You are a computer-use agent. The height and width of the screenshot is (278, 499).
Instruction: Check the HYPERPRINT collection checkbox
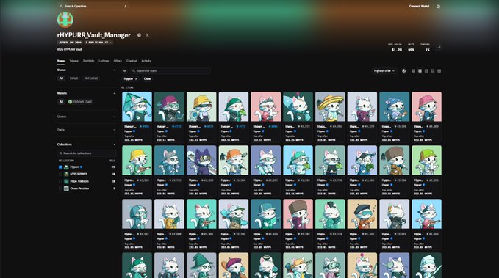60,174
